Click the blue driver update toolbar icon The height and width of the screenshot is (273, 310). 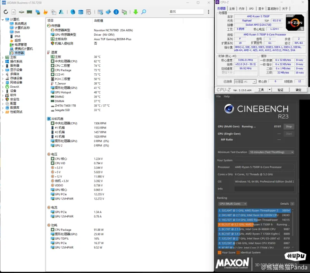pyautogui.click(x=108, y=12)
